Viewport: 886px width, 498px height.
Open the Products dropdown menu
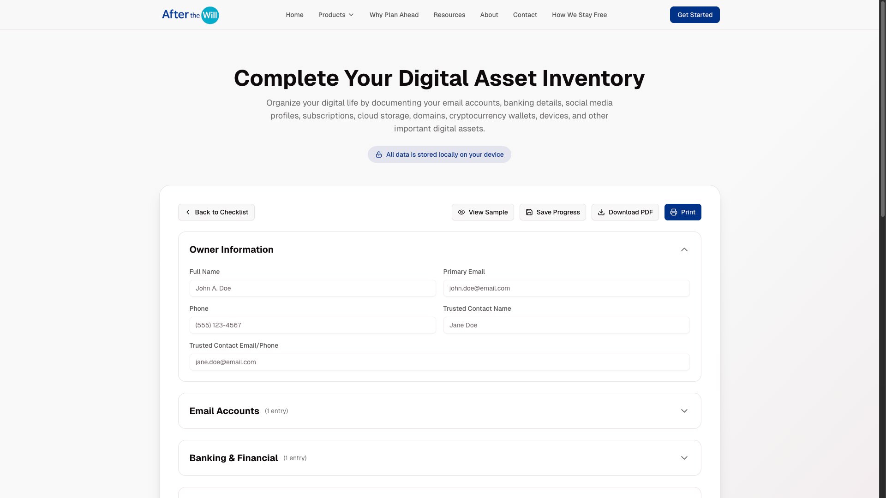pyautogui.click(x=336, y=15)
